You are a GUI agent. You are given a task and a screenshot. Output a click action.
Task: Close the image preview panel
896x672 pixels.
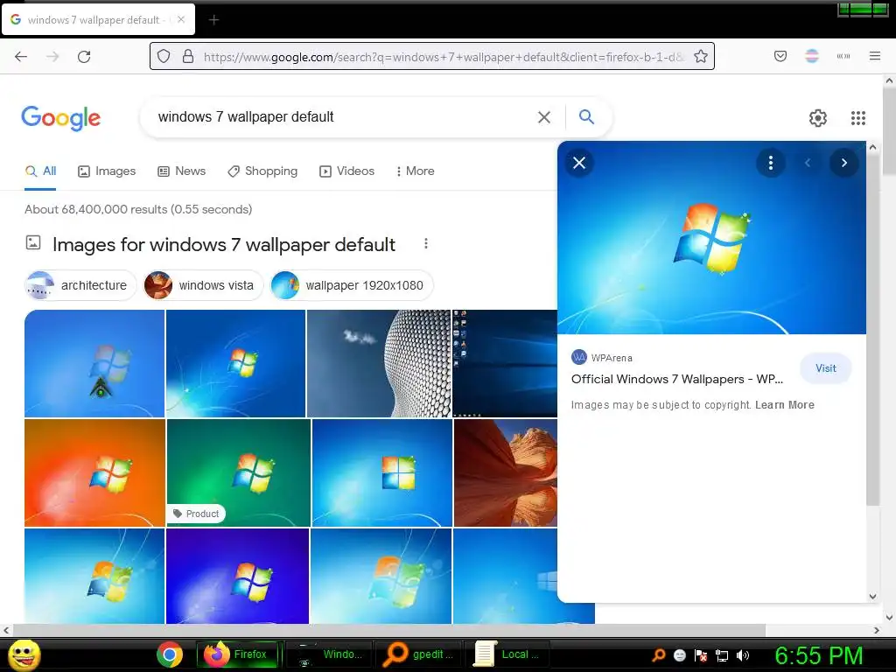coord(579,163)
